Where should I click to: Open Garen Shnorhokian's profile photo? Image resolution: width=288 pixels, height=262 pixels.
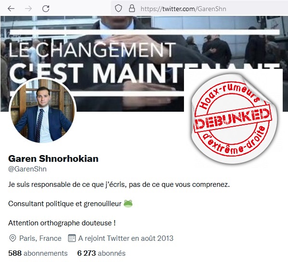42,111
